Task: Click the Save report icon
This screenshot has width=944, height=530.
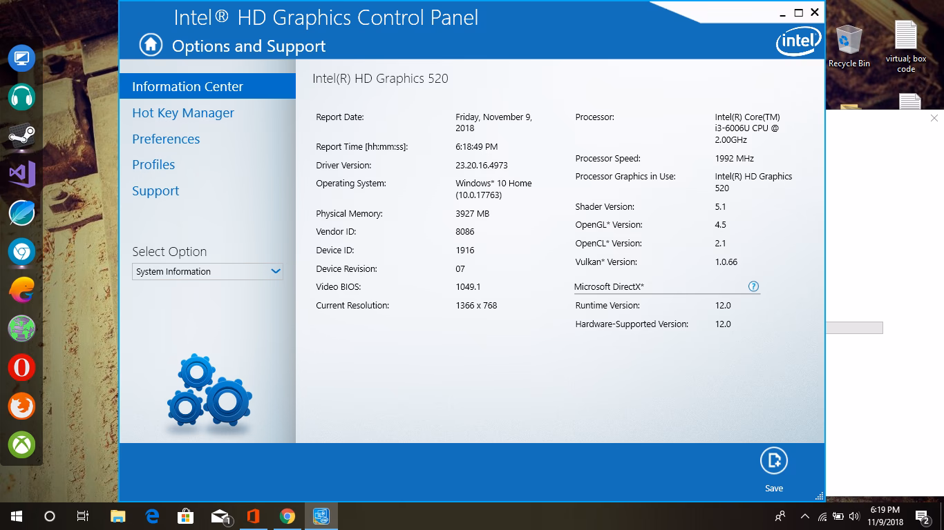Action: point(774,460)
